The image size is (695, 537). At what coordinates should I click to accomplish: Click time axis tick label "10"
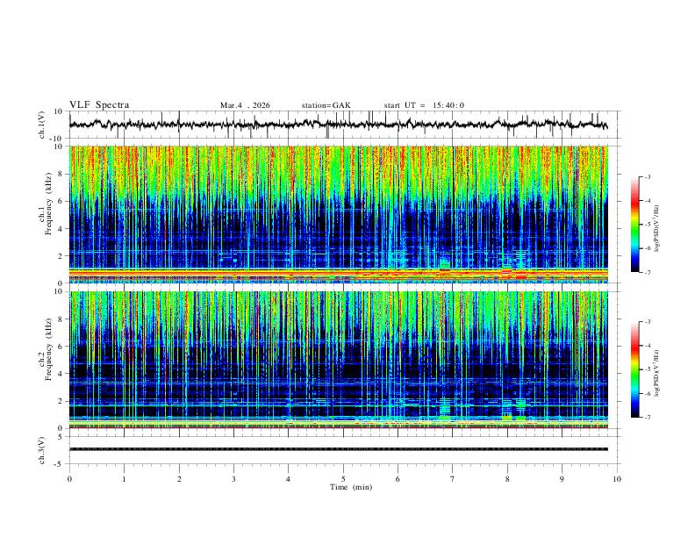[617, 479]
